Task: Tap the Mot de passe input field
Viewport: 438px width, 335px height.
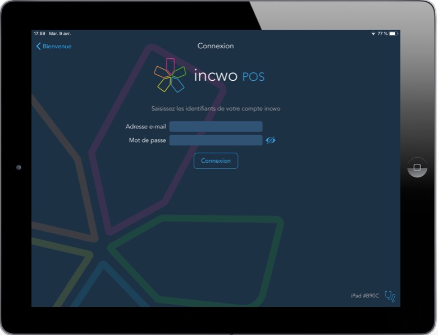Action: (x=216, y=140)
